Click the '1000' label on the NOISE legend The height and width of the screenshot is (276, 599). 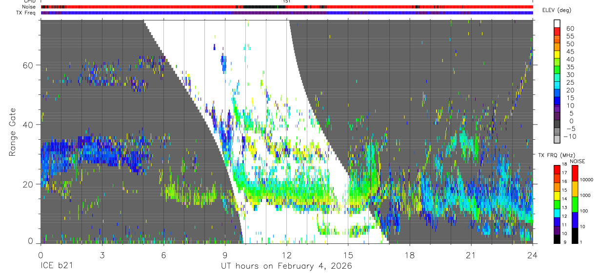(585, 195)
